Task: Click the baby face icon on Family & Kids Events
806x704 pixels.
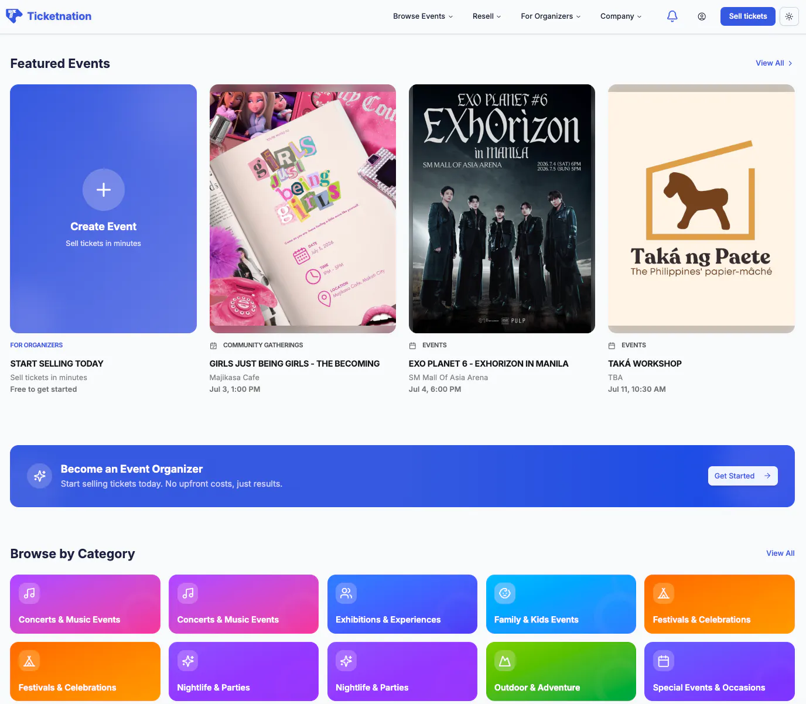Action: click(505, 593)
